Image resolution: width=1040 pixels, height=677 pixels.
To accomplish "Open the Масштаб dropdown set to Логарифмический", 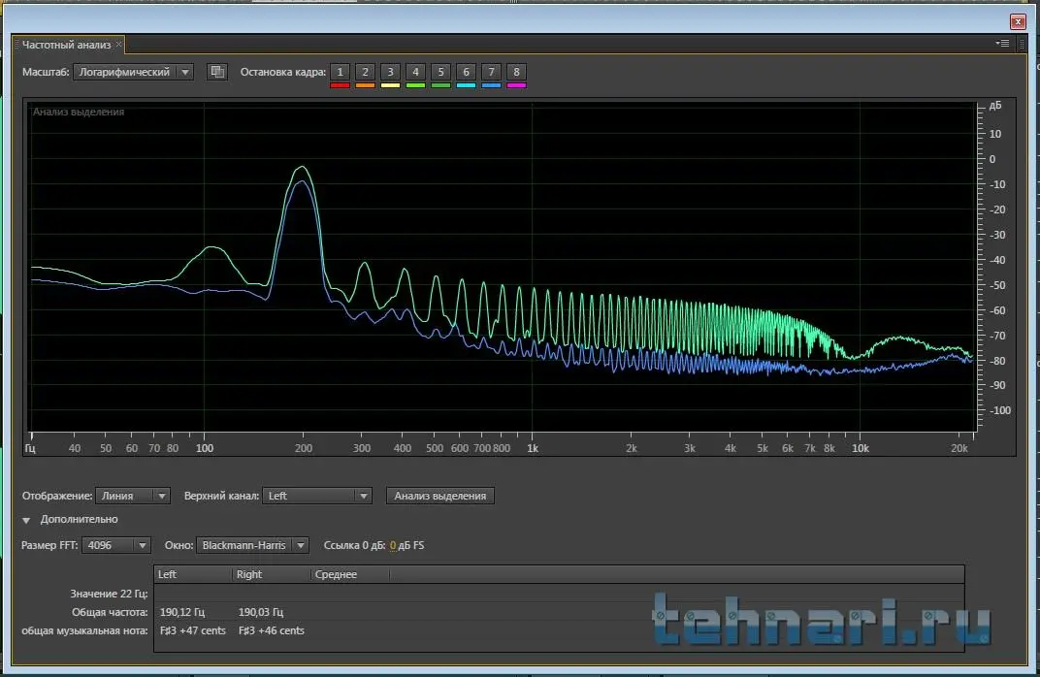I will 133,72.
